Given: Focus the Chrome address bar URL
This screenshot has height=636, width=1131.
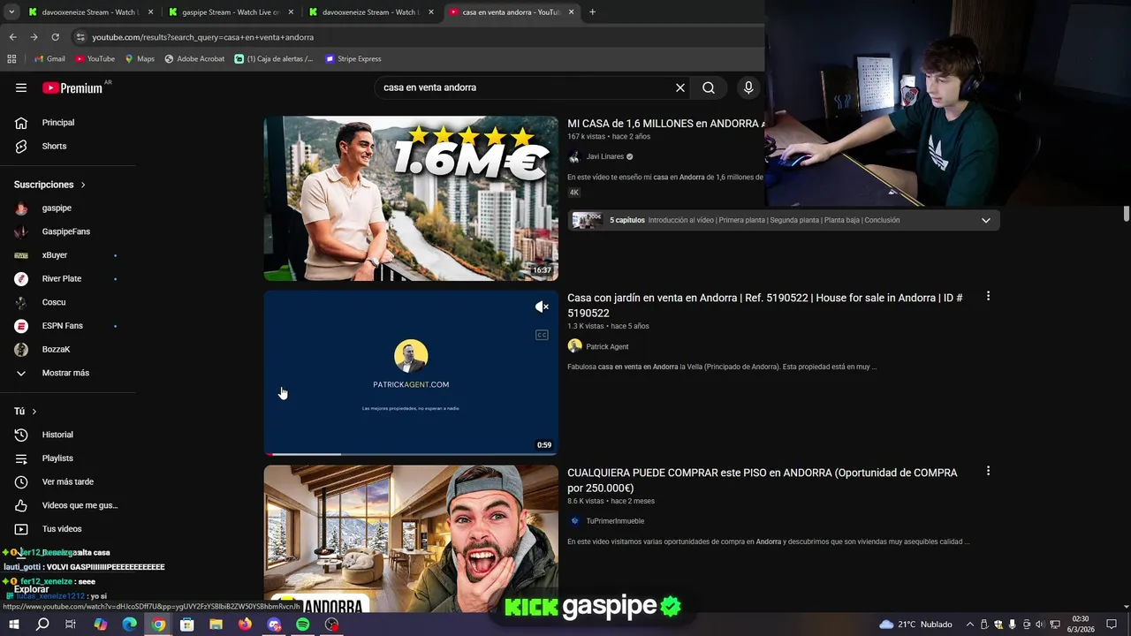Looking at the screenshot, I should coord(203,37).
